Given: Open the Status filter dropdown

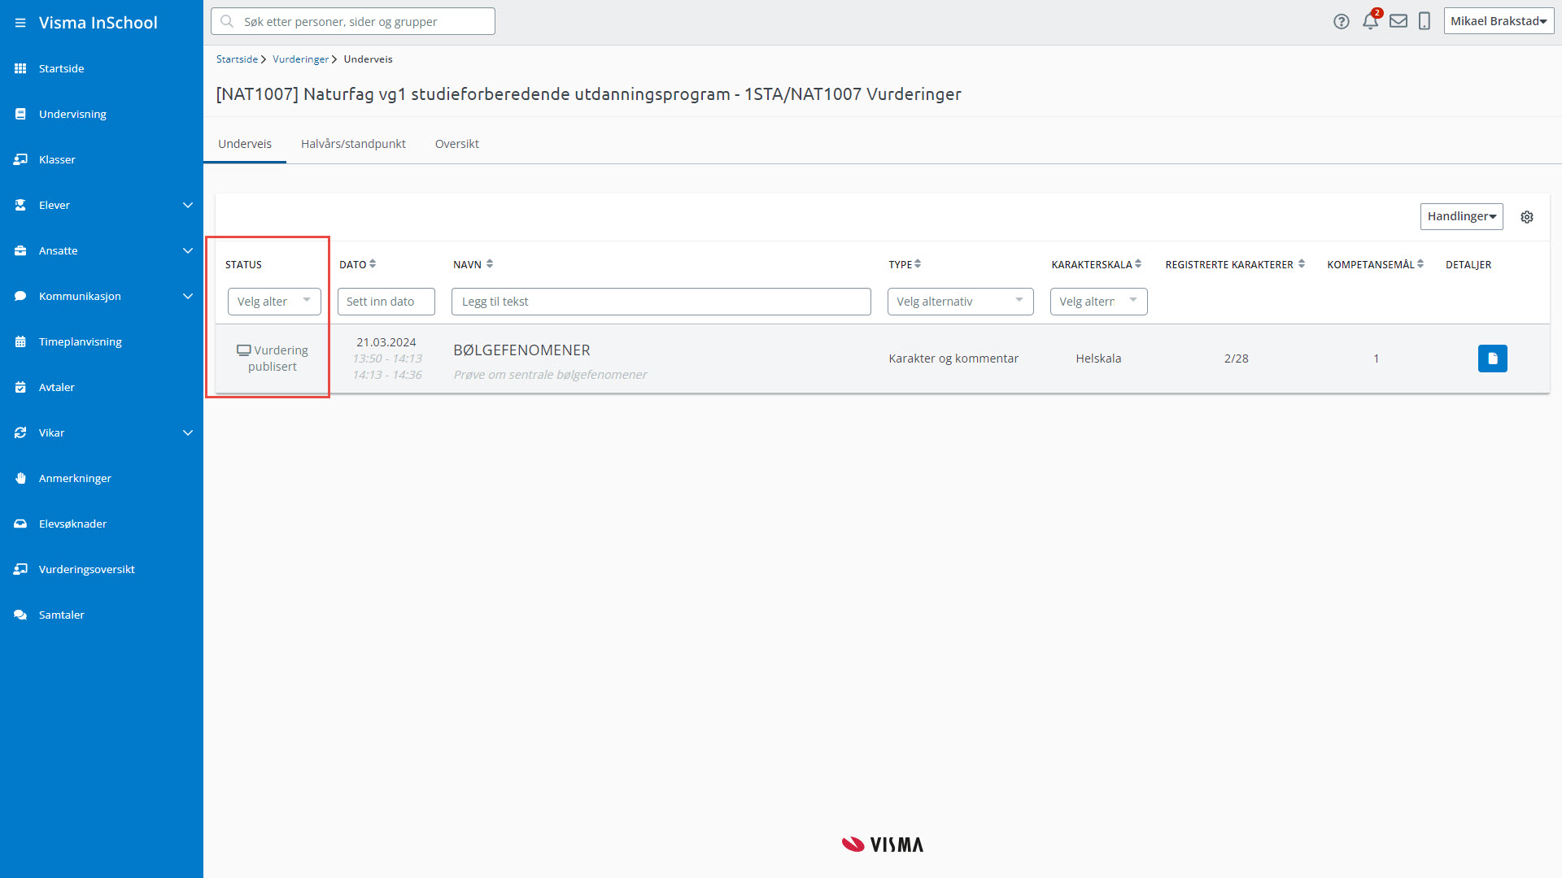Looking at the screenshot, I should 274,302.
